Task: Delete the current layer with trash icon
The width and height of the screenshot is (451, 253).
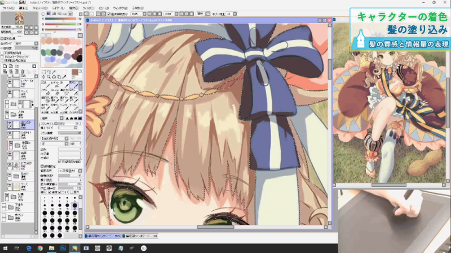Action: [23, 71]
